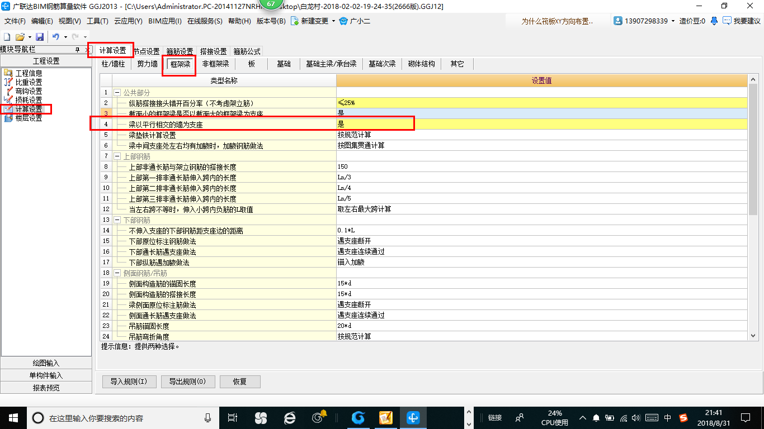
Task: Click the user account avatar icon
Action: coord(618,21)
